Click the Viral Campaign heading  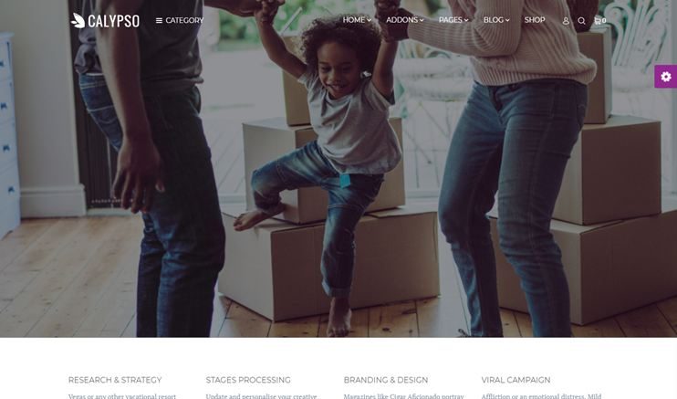(x=516, y=380)
